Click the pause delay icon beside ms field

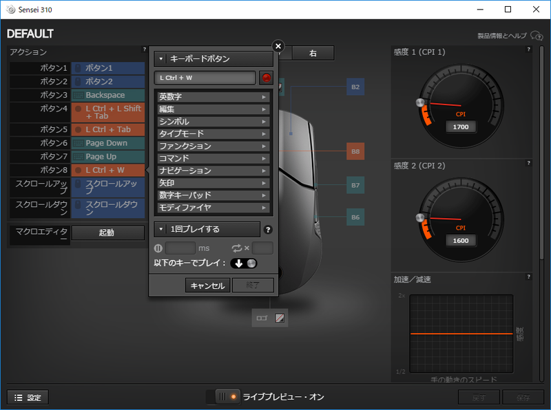(x=158, y=248)
